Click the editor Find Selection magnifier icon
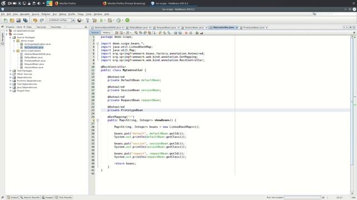This screenshot has height=200, width=357. click(x=136, y=33)
